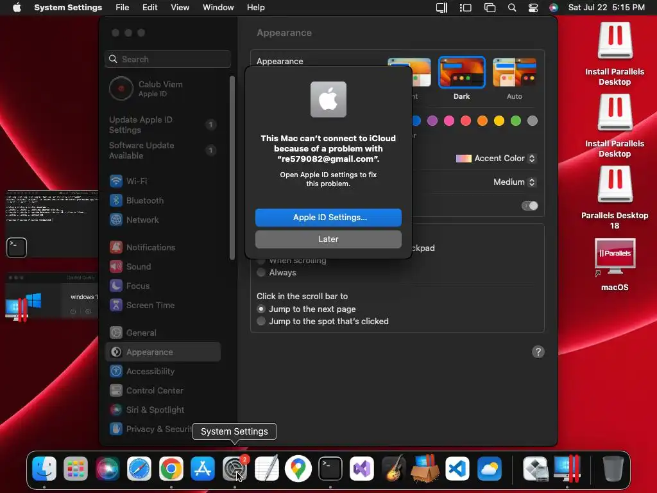This screenshot has width=657, height=493.
Task: Open the Apple menu
Action: tap(17, 8)
